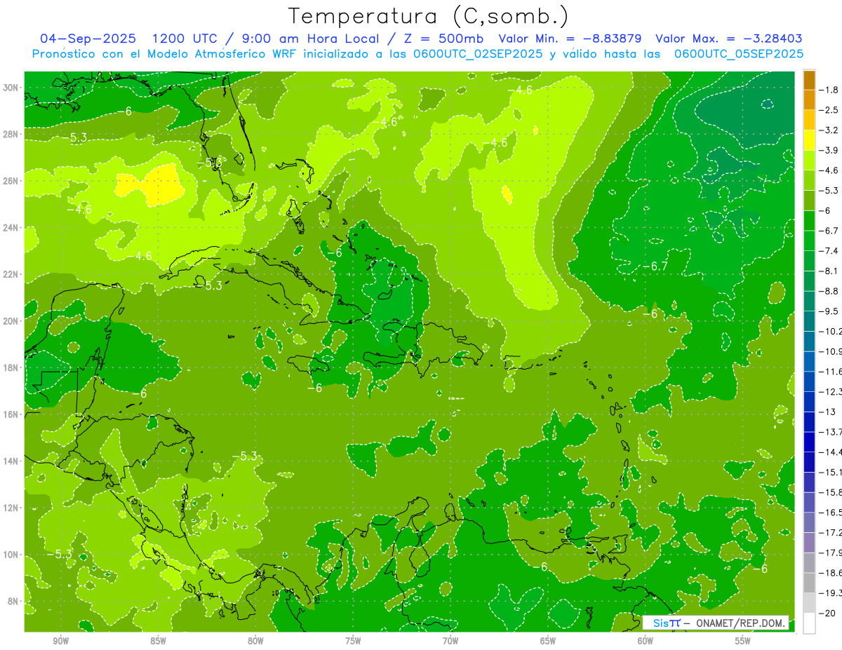This screenshot has height=650, width=842.
Task: Click initialization time "0600UTC_02SEP2025"
Action: [475, 54]
